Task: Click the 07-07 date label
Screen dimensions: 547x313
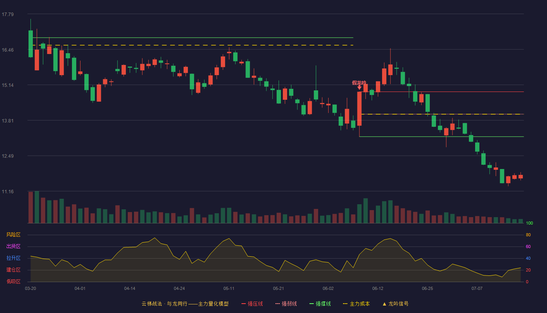Action: (477, 288)
